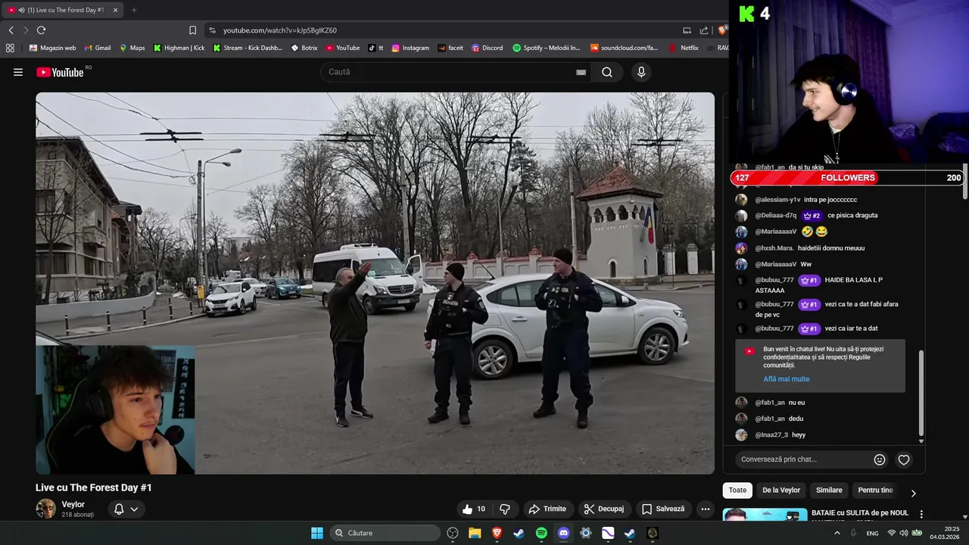Bookmark this page in the address bar
Viewport: 969px width, 545px height.
(x=192, y=30)
